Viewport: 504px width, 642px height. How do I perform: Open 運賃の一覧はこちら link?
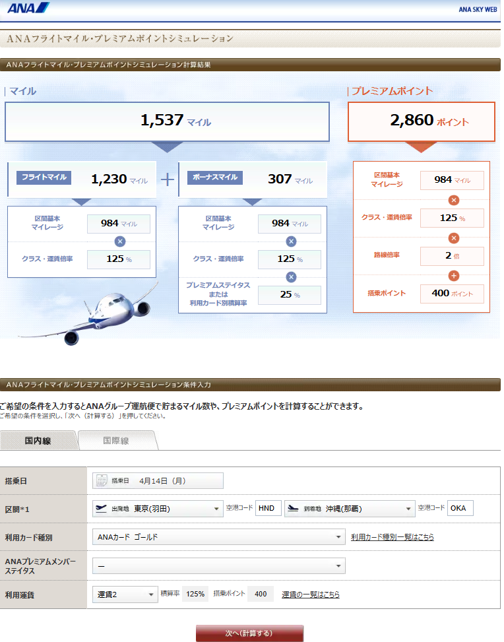click(x=310, y=594)
